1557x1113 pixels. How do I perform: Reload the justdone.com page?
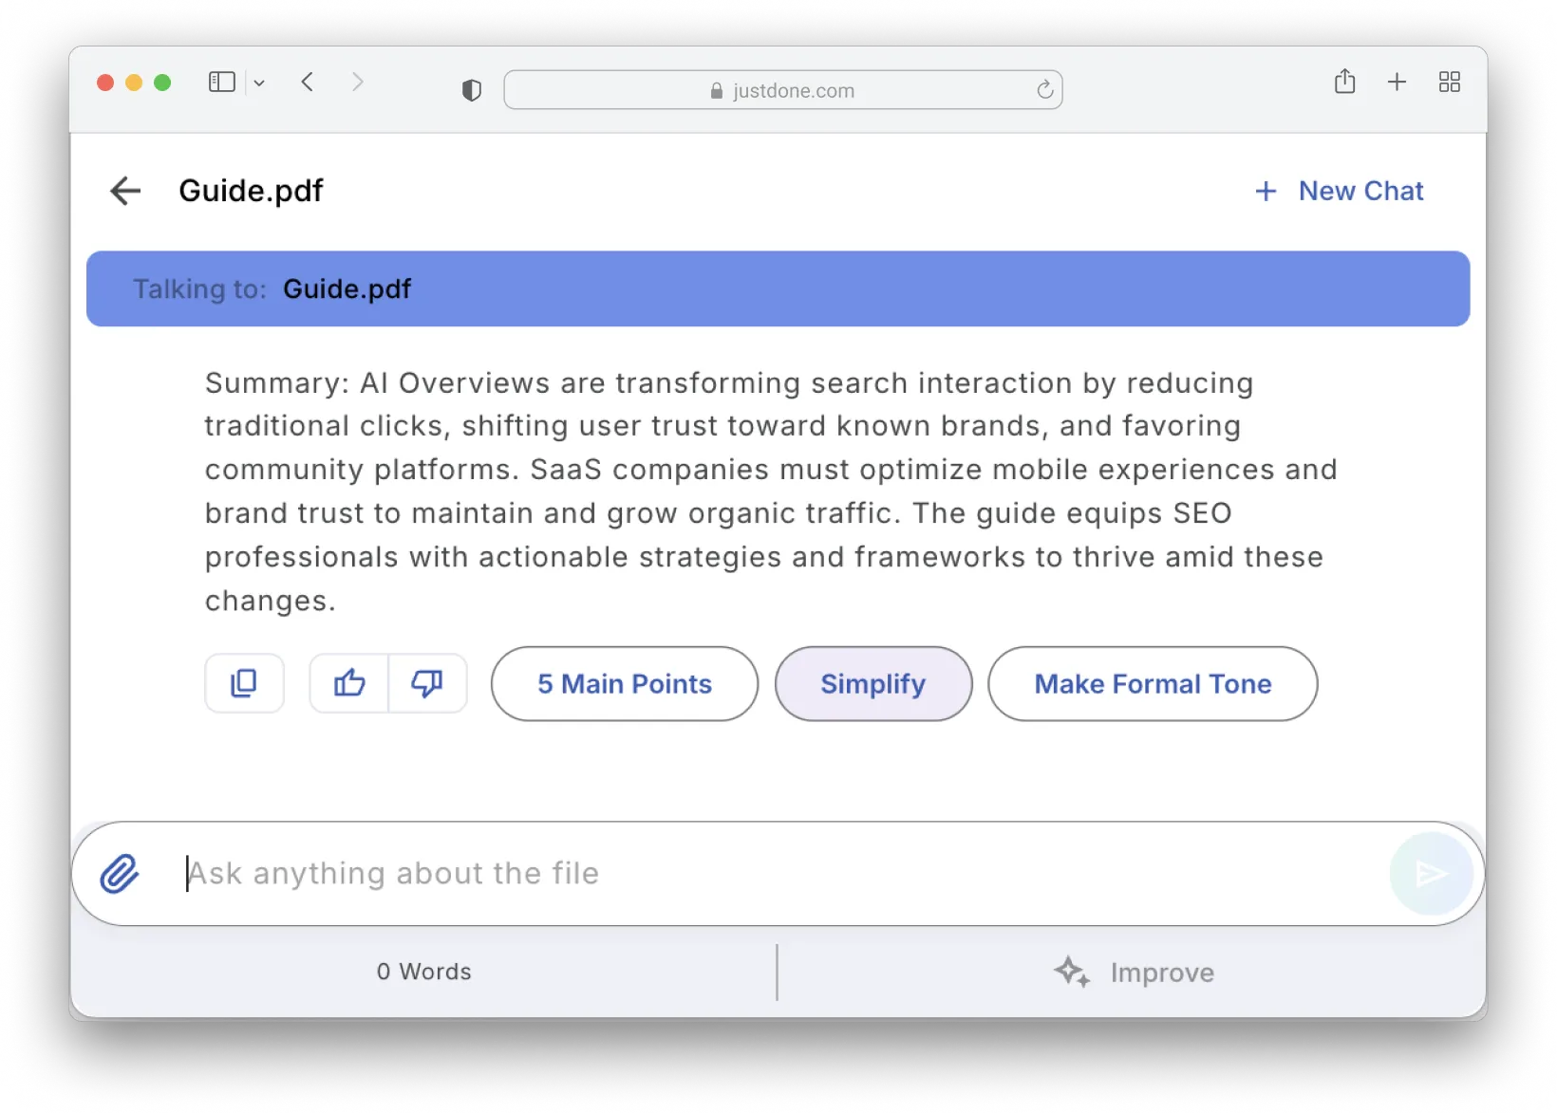coord(1044,90)
